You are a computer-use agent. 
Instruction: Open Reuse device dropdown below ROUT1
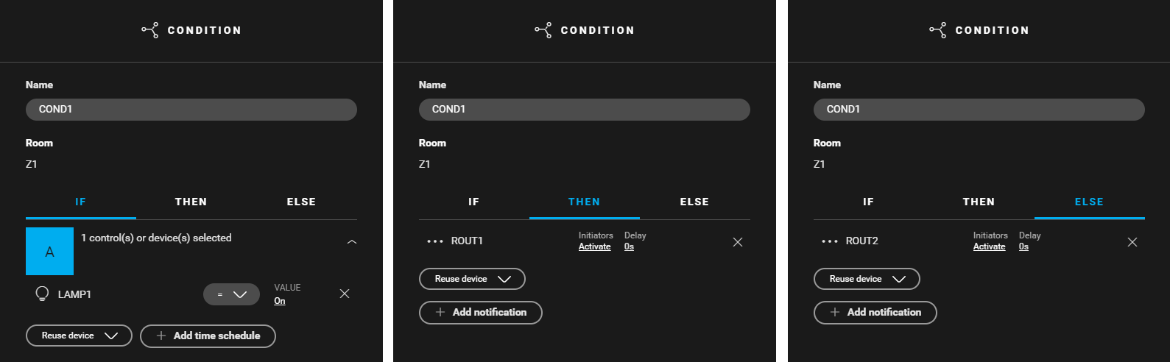pos(472,279)
